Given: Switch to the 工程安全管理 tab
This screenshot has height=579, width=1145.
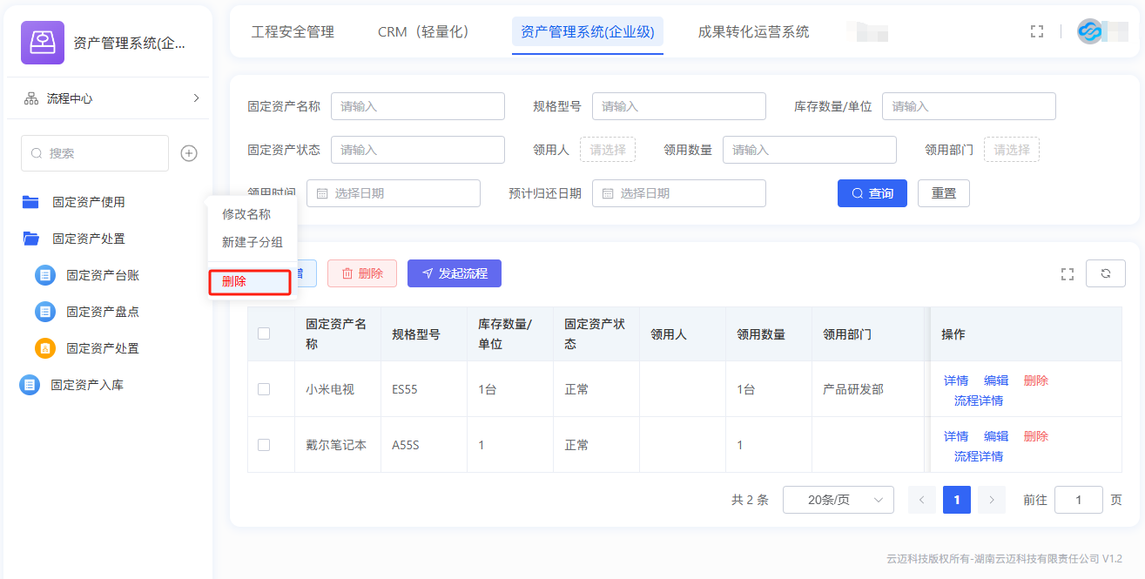Looking at the screenshot, I should [293, 32].
